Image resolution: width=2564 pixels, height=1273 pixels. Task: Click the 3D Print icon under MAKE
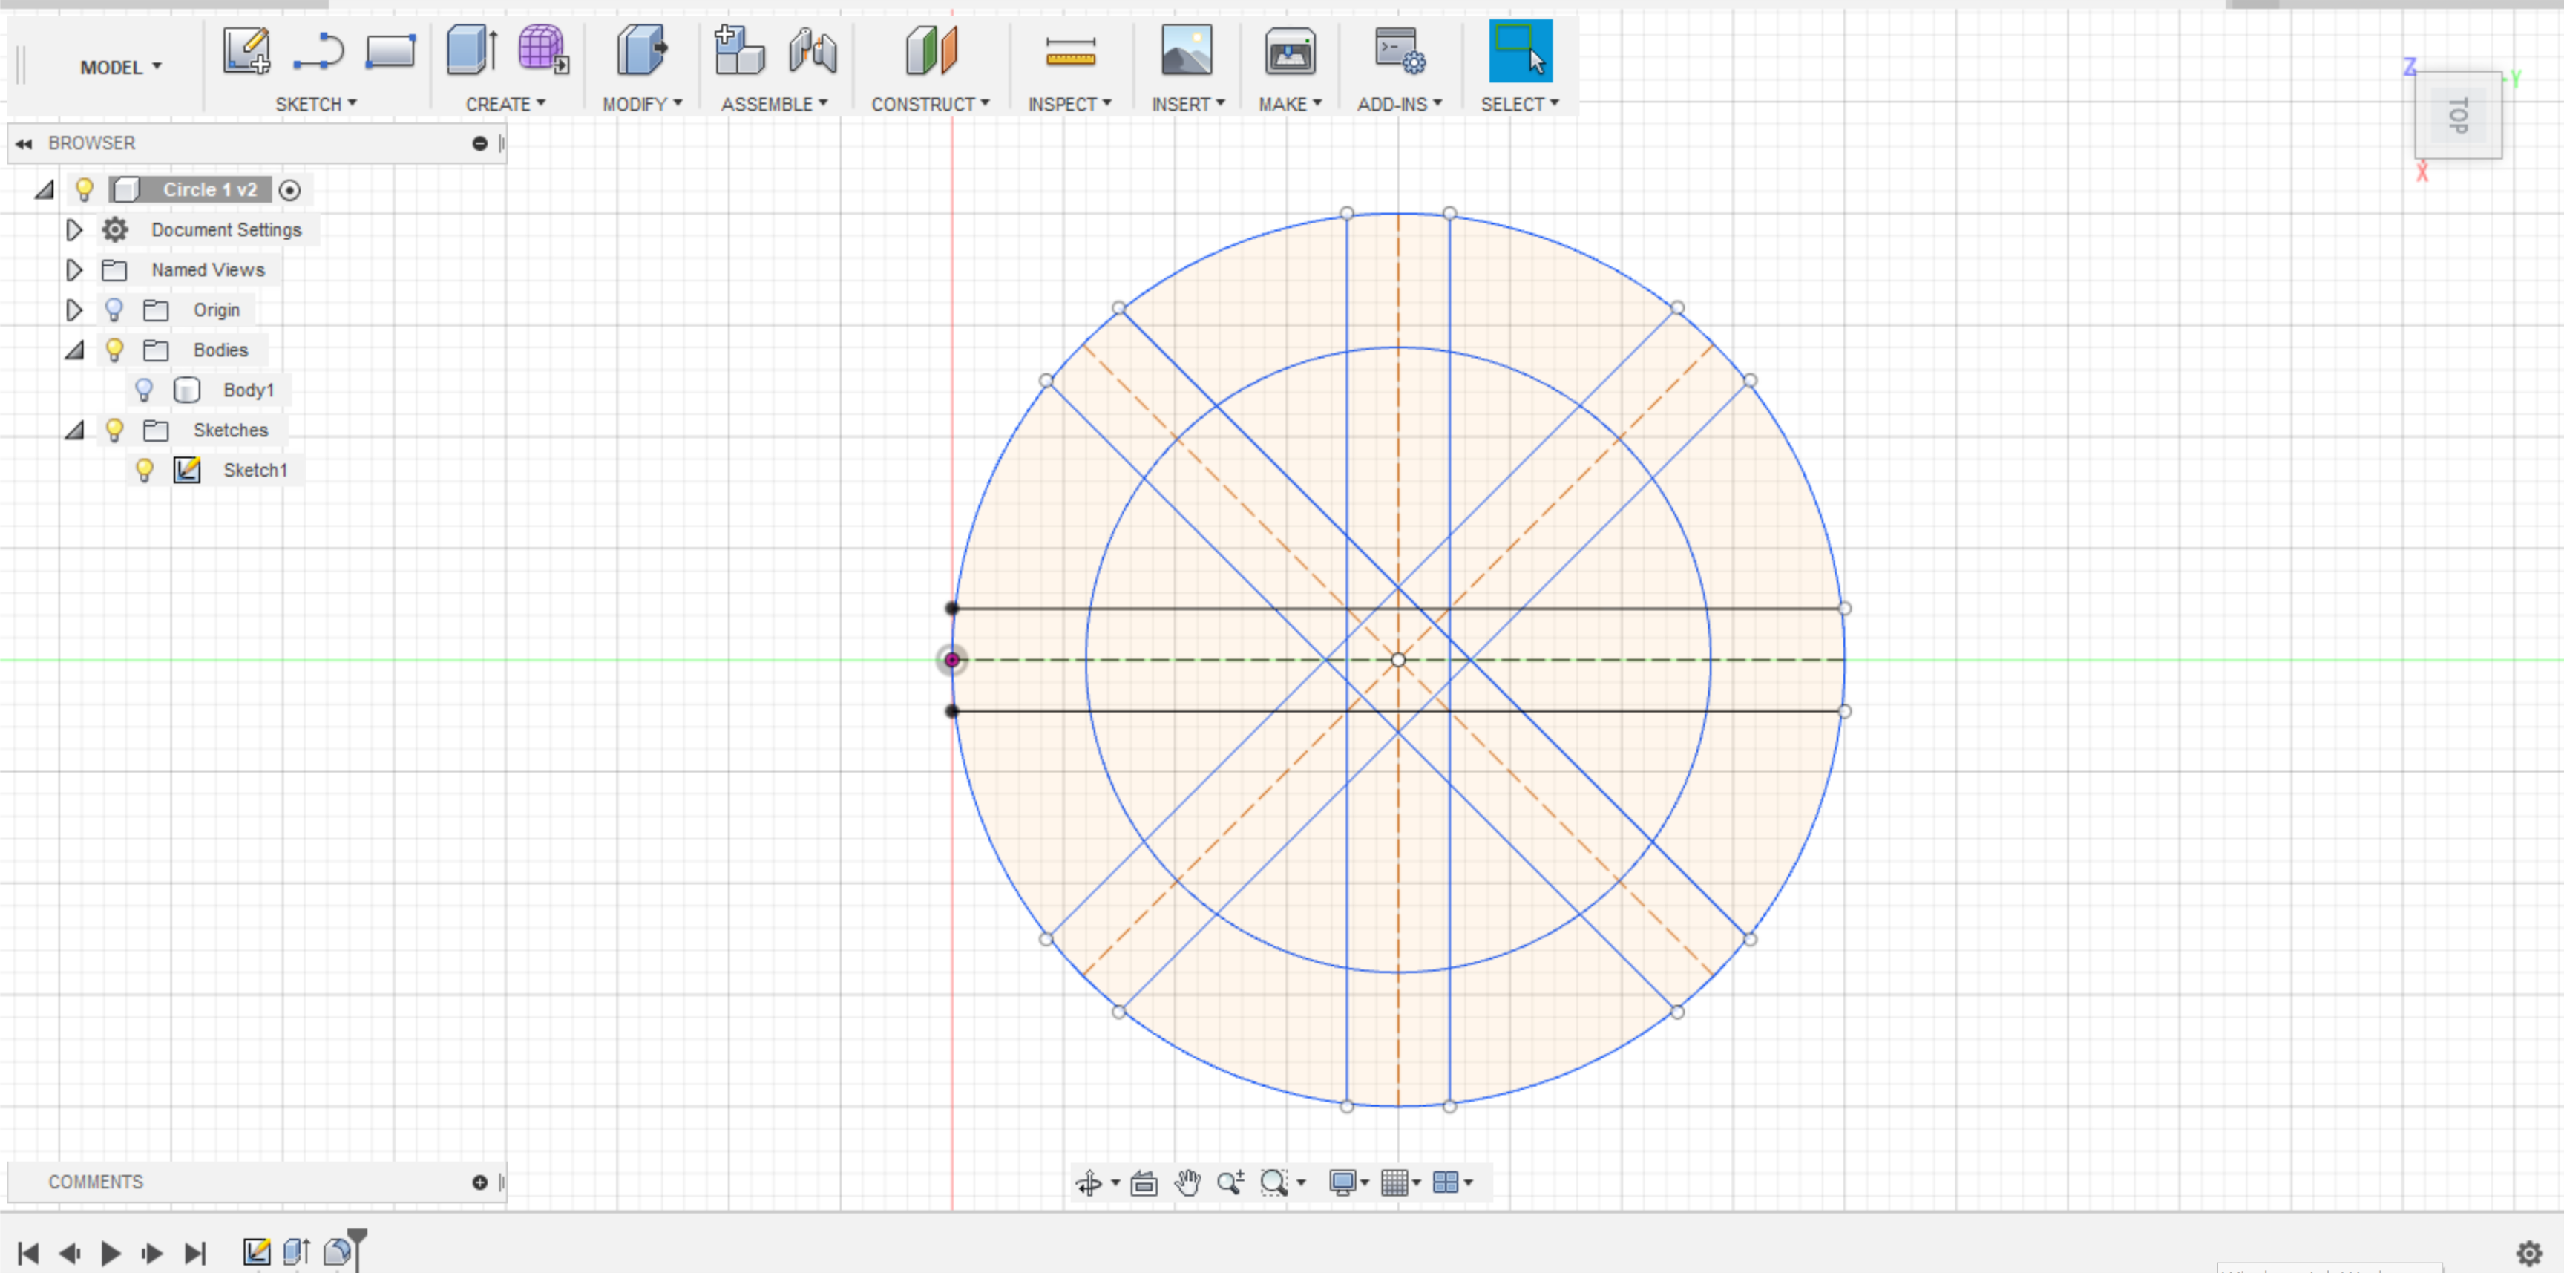coord(1289,50)
